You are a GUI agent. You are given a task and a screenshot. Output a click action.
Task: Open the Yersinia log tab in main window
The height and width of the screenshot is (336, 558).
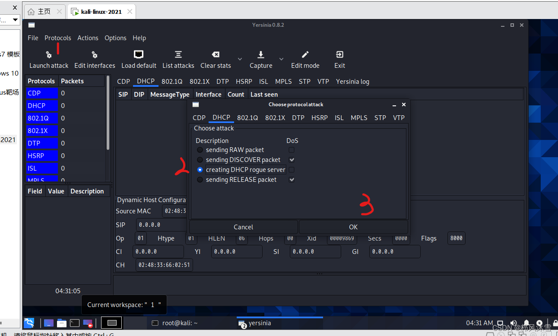click(352, 82)
